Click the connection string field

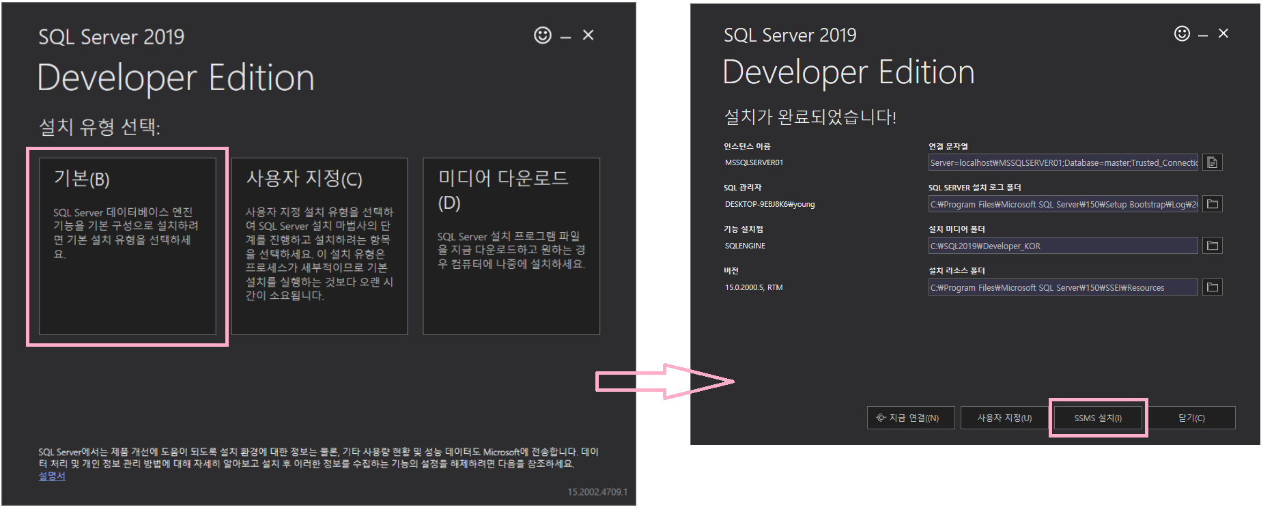tap(1063, 162)
